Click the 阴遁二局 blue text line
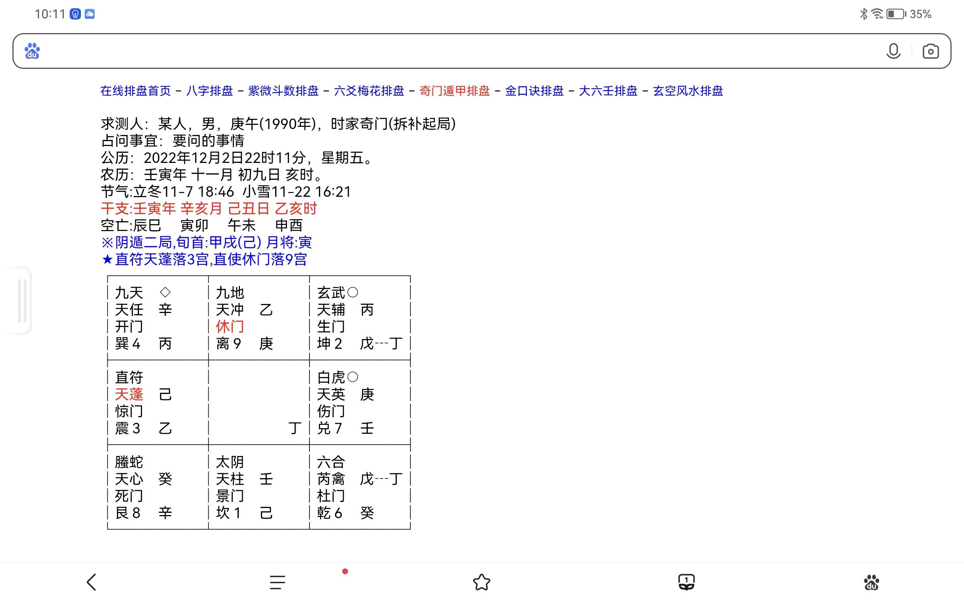964x602 pixels. [206, 242]
